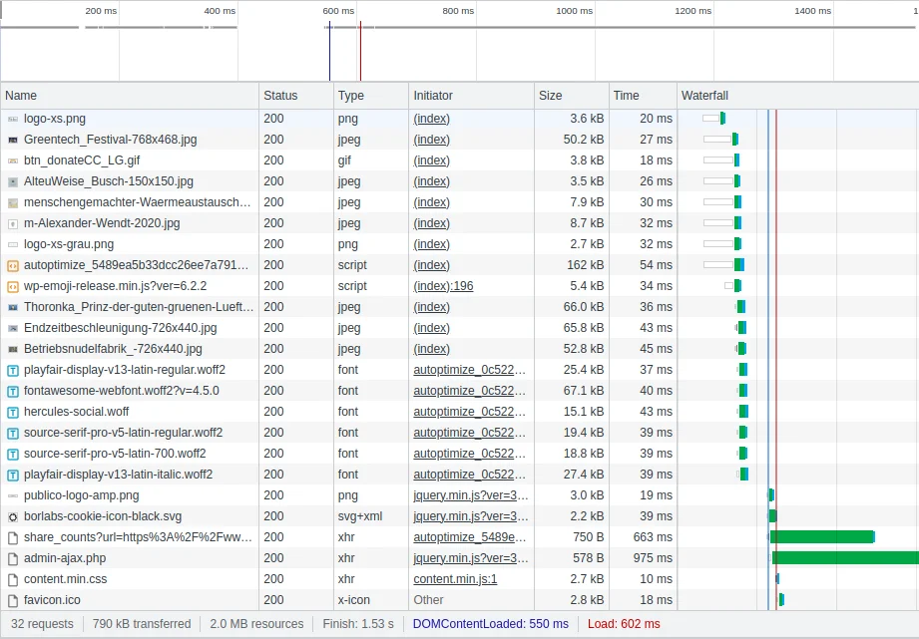Click the playfair-display regular font icon
The image size is (919, 639).
(13, 370)
